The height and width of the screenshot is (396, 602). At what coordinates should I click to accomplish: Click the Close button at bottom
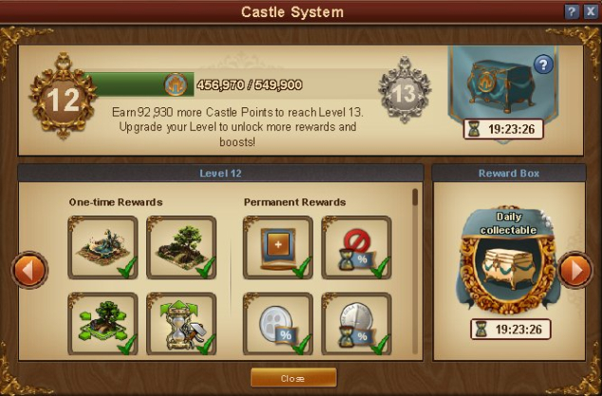tap(293, 378)
